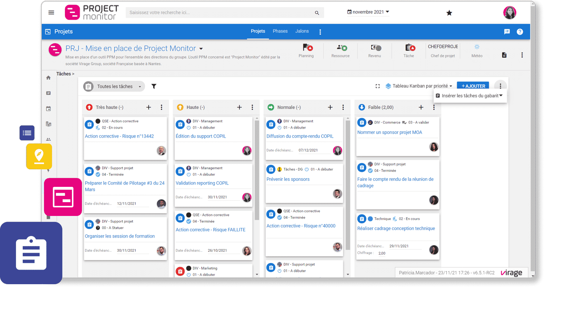Click the Chef de projet field
The width and height of the screenshot is (567, 320).
point(443,51)
